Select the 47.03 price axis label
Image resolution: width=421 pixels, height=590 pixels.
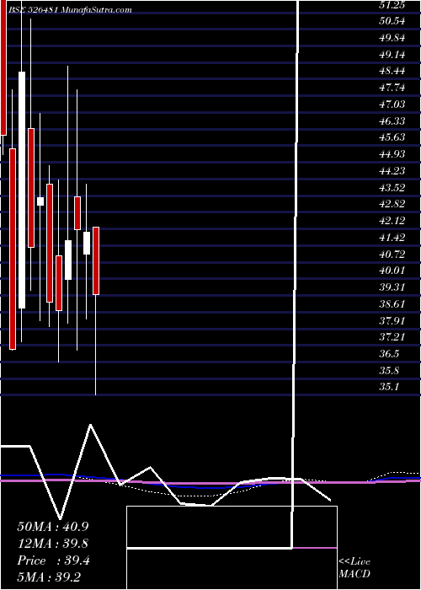pyautogui.click(x=392, y=105)
